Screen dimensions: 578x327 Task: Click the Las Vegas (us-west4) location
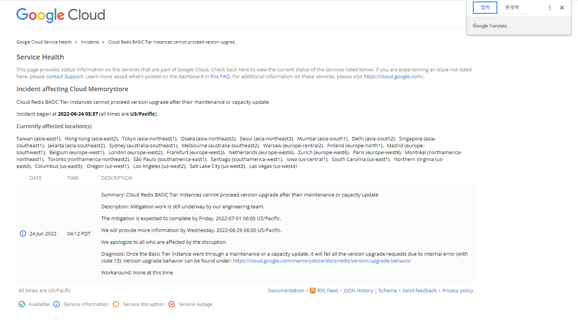[273, 166]
